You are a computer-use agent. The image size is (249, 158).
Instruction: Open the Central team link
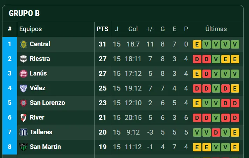click(40, 44)
